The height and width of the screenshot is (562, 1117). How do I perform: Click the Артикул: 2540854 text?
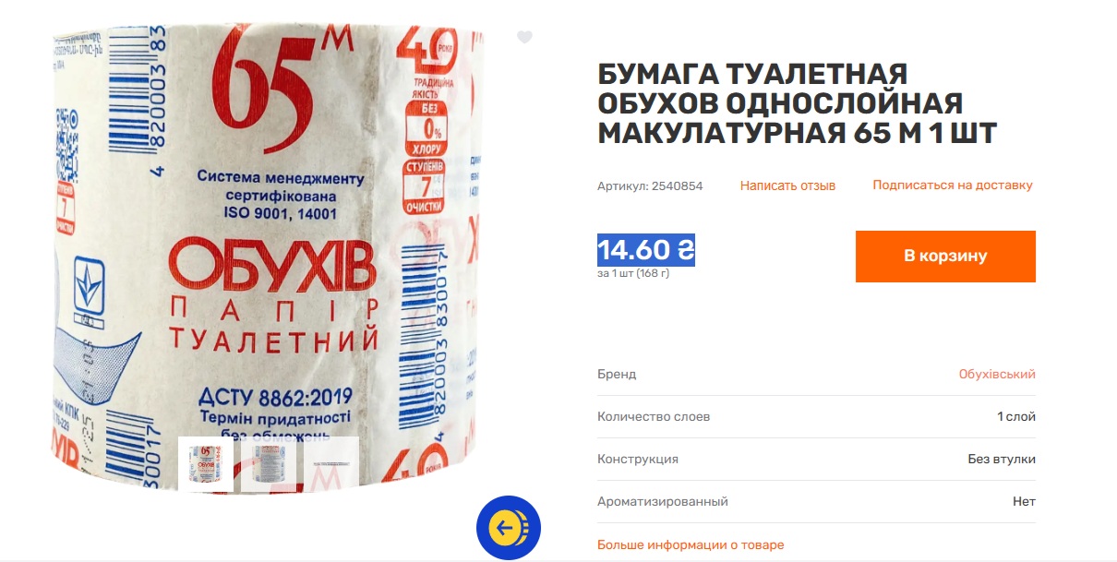pos(650,185)
